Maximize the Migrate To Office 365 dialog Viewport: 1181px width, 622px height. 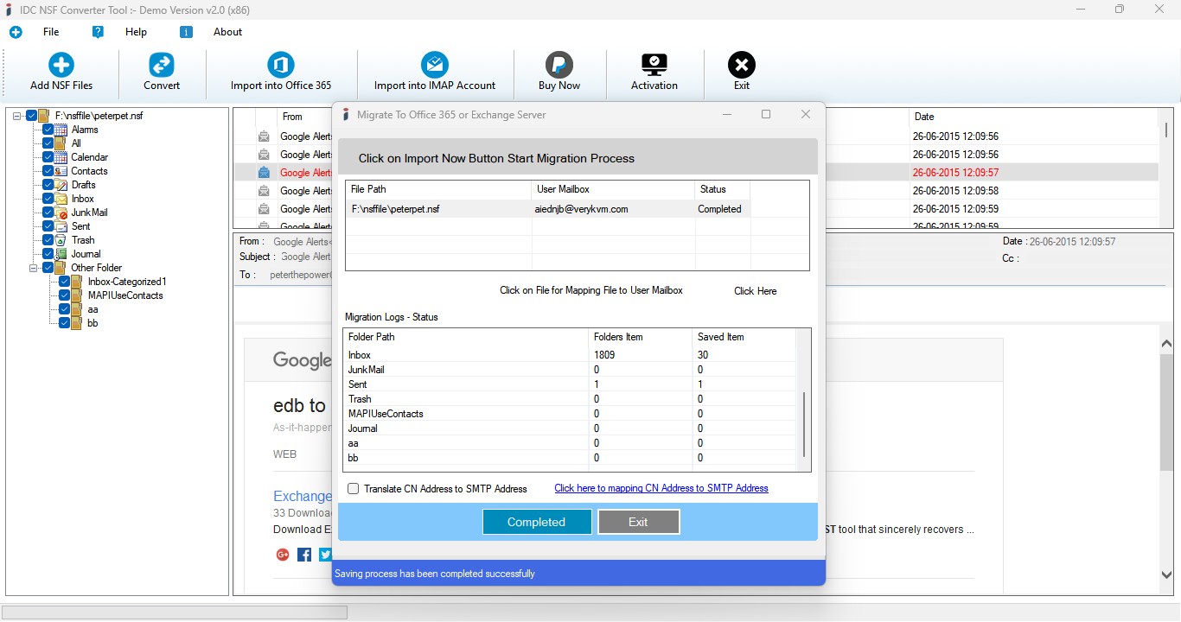(765, 115)
